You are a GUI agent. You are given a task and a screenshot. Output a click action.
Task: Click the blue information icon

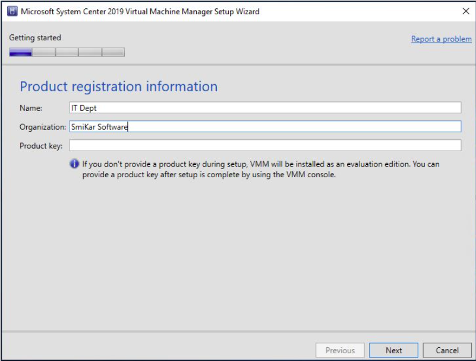[x=74, y=164]
